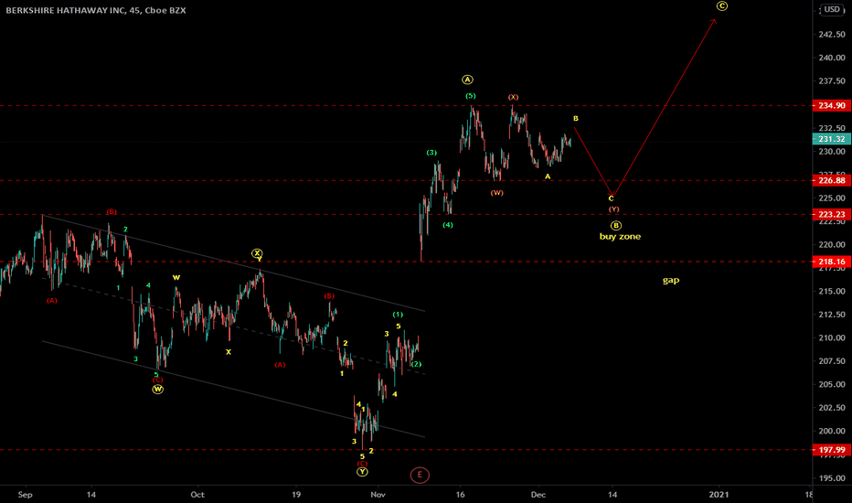Click the 200.00 price axis value
This screenshot has height=503, width=852.
[832, 432]
